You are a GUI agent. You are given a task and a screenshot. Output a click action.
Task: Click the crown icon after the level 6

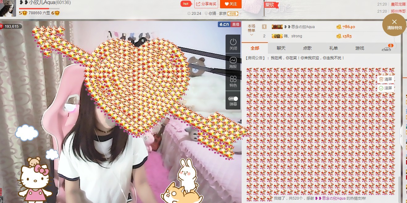[x=57, y=13]
